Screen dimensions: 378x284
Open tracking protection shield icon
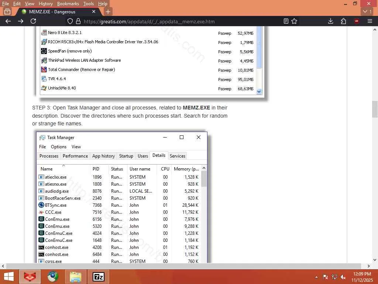tap(70, 21)
